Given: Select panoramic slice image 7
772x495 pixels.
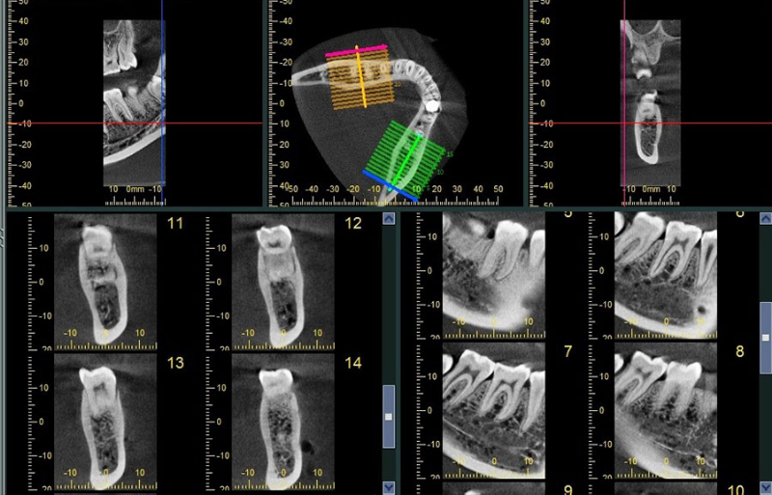Looking at the screenshot, I should (494, 410).
